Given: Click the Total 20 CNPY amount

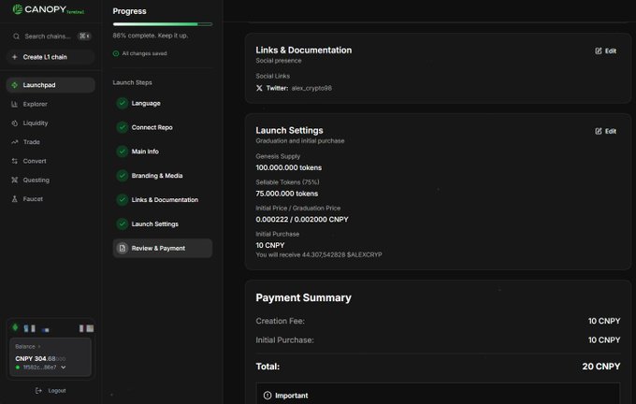Looking at the screenshot, I should [601, 367].
